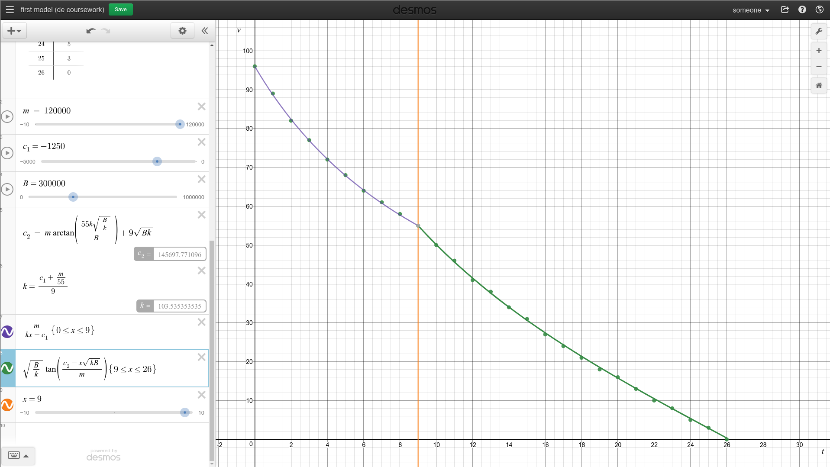Open the hamburger menu
Viewport: 830px width, 467px height.
click(x=10, y=10)
